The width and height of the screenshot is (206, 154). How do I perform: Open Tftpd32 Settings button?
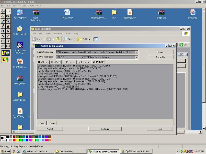coord(105,129)
